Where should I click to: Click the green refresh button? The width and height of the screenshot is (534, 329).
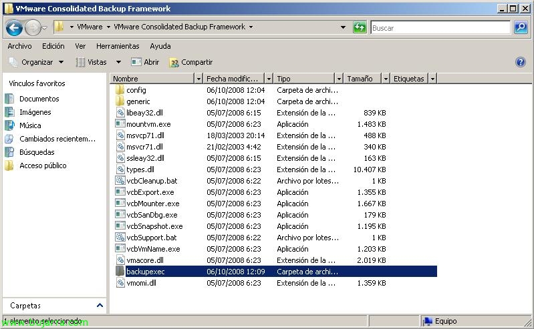(x=360, y=27)
